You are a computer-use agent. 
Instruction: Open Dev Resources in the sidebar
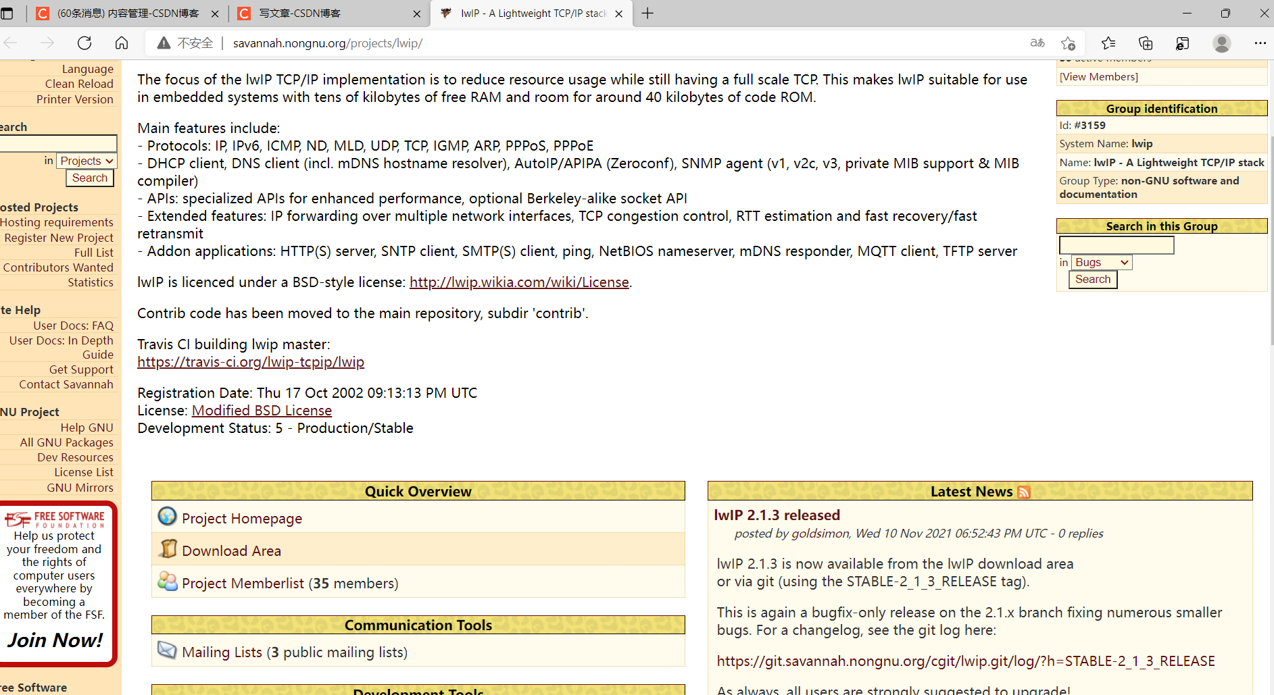[76, 457]
